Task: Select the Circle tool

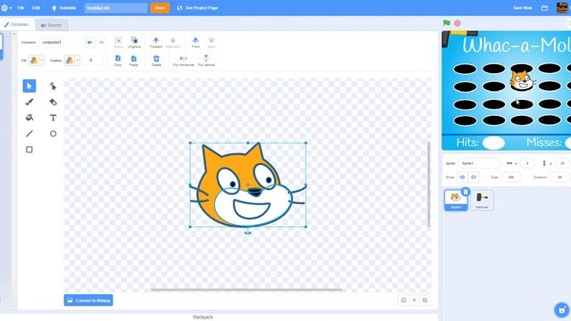Action: pyautogui.click(x=54, y=134)
